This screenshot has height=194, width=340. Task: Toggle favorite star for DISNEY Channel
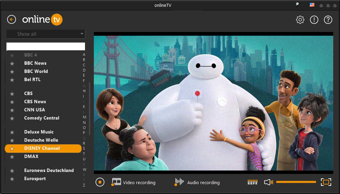coord(12,149)
